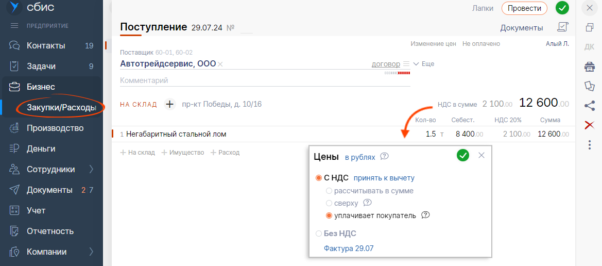
Task: Open Закупки/Расходы in the sidebar
Action: click(61, 107)
